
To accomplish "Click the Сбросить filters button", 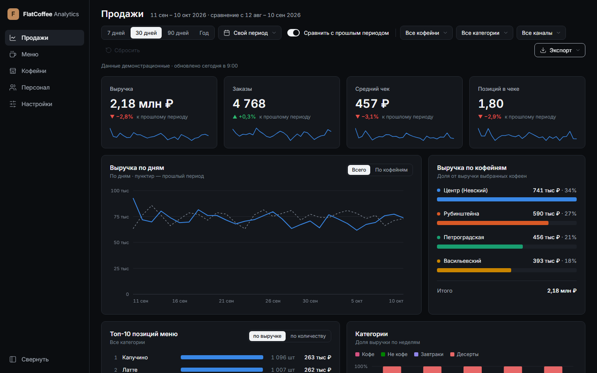I will pos(123,50).
